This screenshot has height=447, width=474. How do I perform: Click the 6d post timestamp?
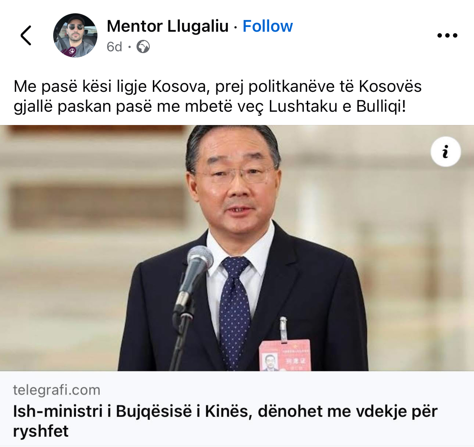[114, 47]
